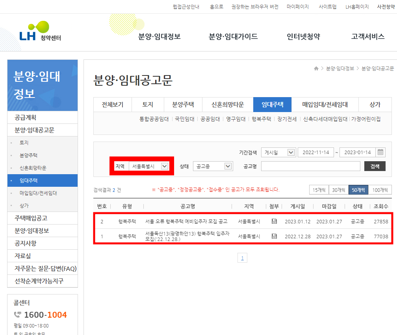Image resolution: width=397 pixels, height=335 pixels.
Task: Open 주택매입공고 in the sidebar
Action: (43, 218)
